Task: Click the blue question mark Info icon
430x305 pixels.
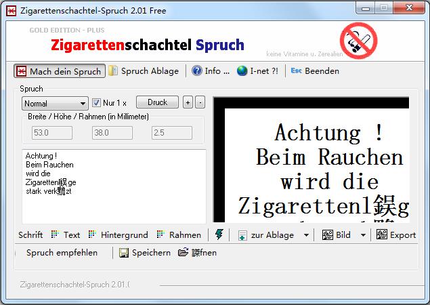Action: point(196,71)
